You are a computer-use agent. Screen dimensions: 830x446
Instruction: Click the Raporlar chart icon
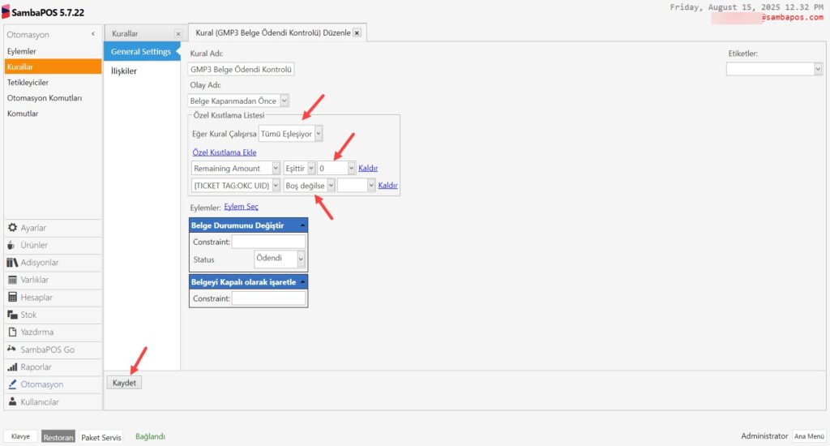(x=12, y=367)
